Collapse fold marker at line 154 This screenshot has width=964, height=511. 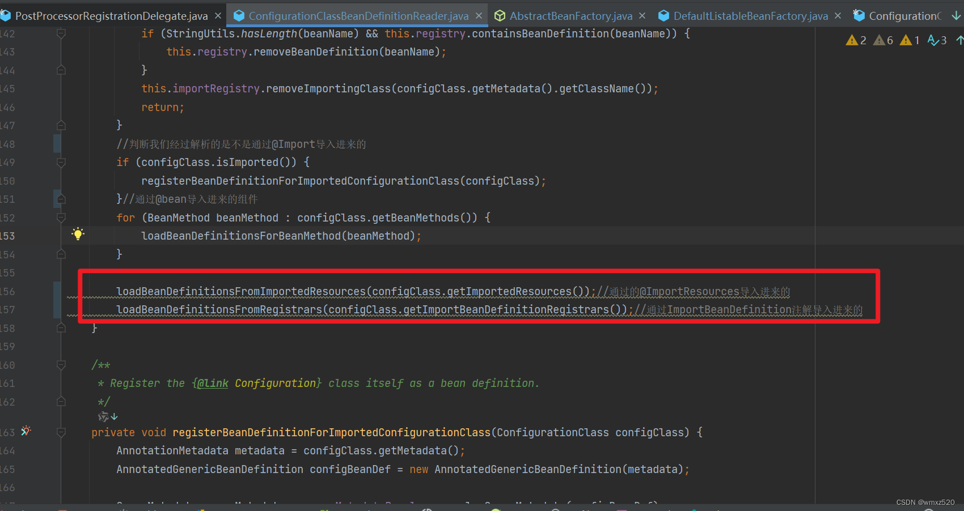click(x=61, y=254)
